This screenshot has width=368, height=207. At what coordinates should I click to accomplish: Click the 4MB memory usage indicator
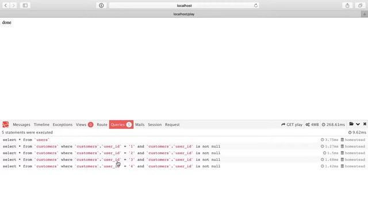click(312, 125)
